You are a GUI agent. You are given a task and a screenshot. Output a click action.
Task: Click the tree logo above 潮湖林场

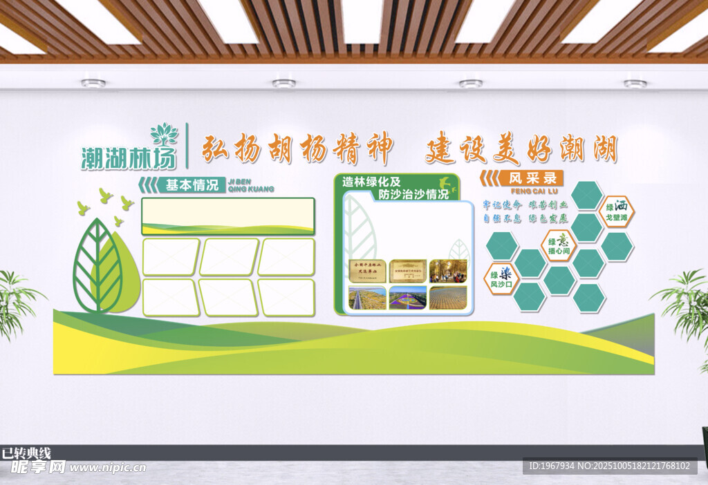tap(165, 134)
